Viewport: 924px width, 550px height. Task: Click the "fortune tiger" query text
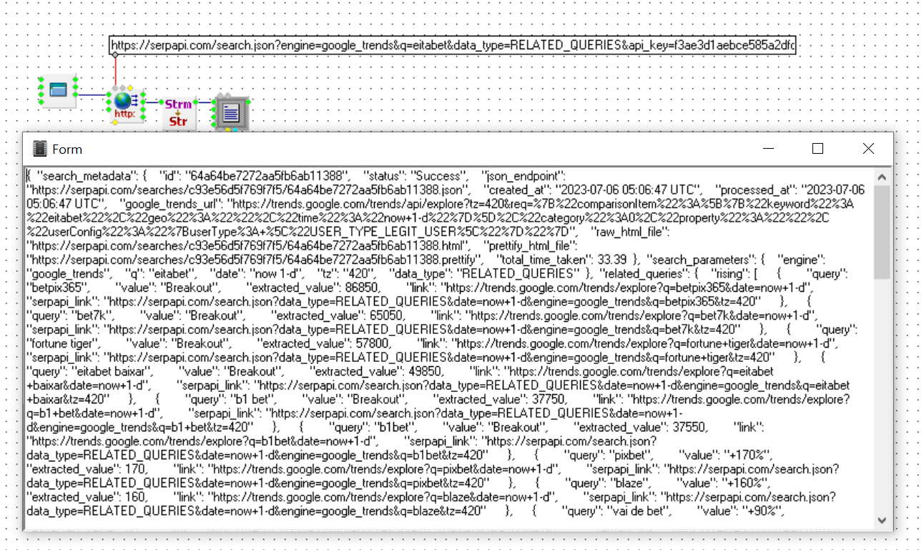[x=62, y=343]
